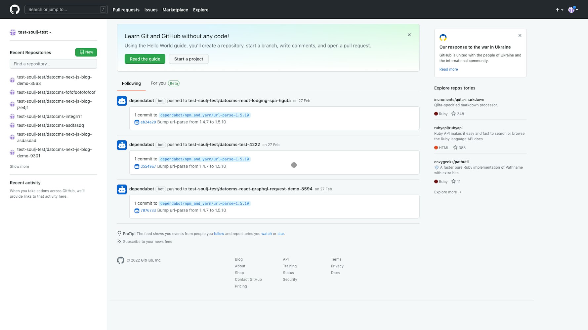Open commit d5549a7 link
The height and width of the screenshot is (330, 588).
click(x=148, y=166)
